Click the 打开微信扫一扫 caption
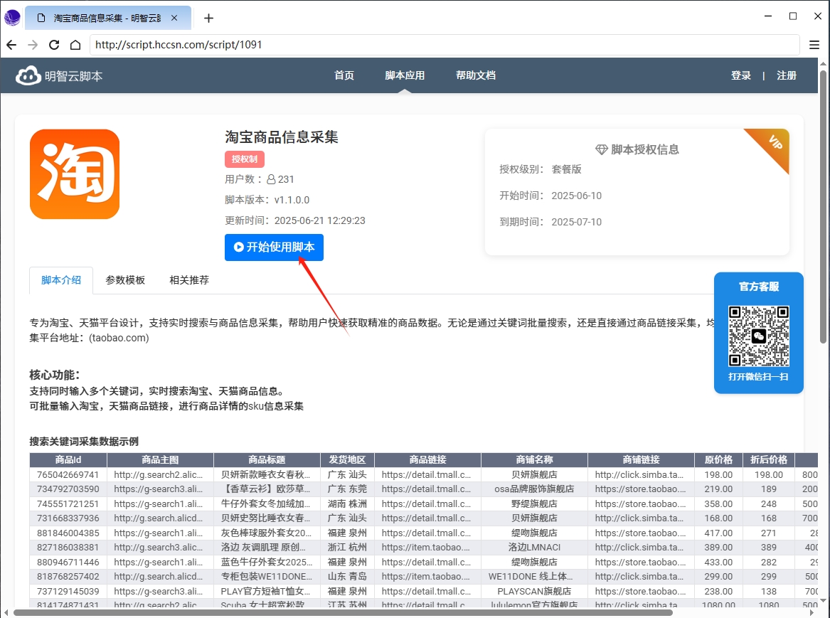The image size is (830, 618). [x=759, y=377]
